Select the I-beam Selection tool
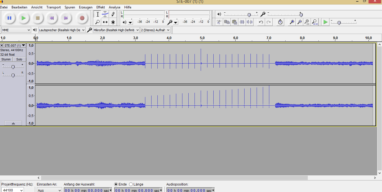 click(98, 14)
